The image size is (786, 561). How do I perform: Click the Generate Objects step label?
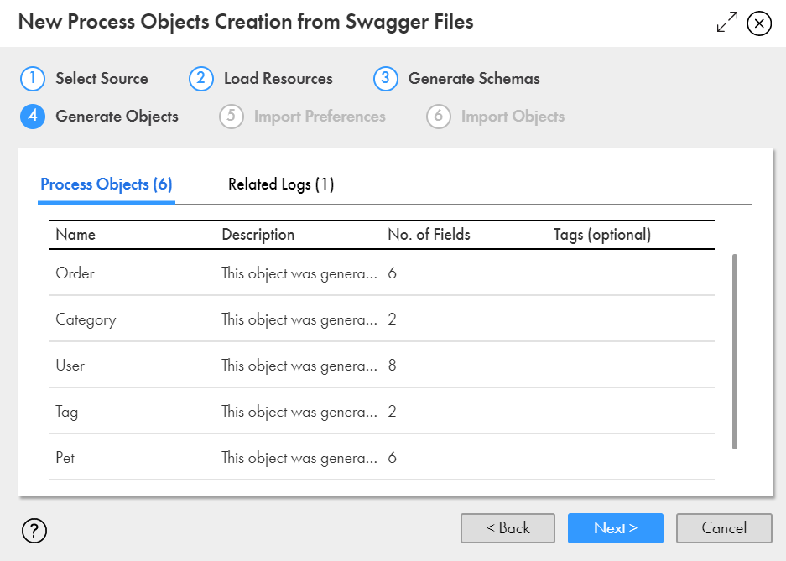pos(117,117)
